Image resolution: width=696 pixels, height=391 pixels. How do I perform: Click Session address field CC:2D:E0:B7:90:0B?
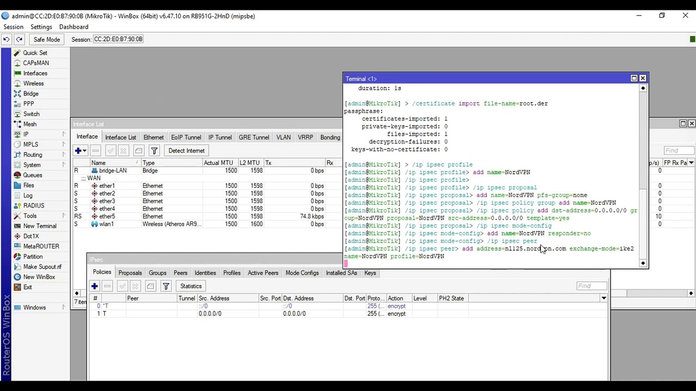click(119, 39)
